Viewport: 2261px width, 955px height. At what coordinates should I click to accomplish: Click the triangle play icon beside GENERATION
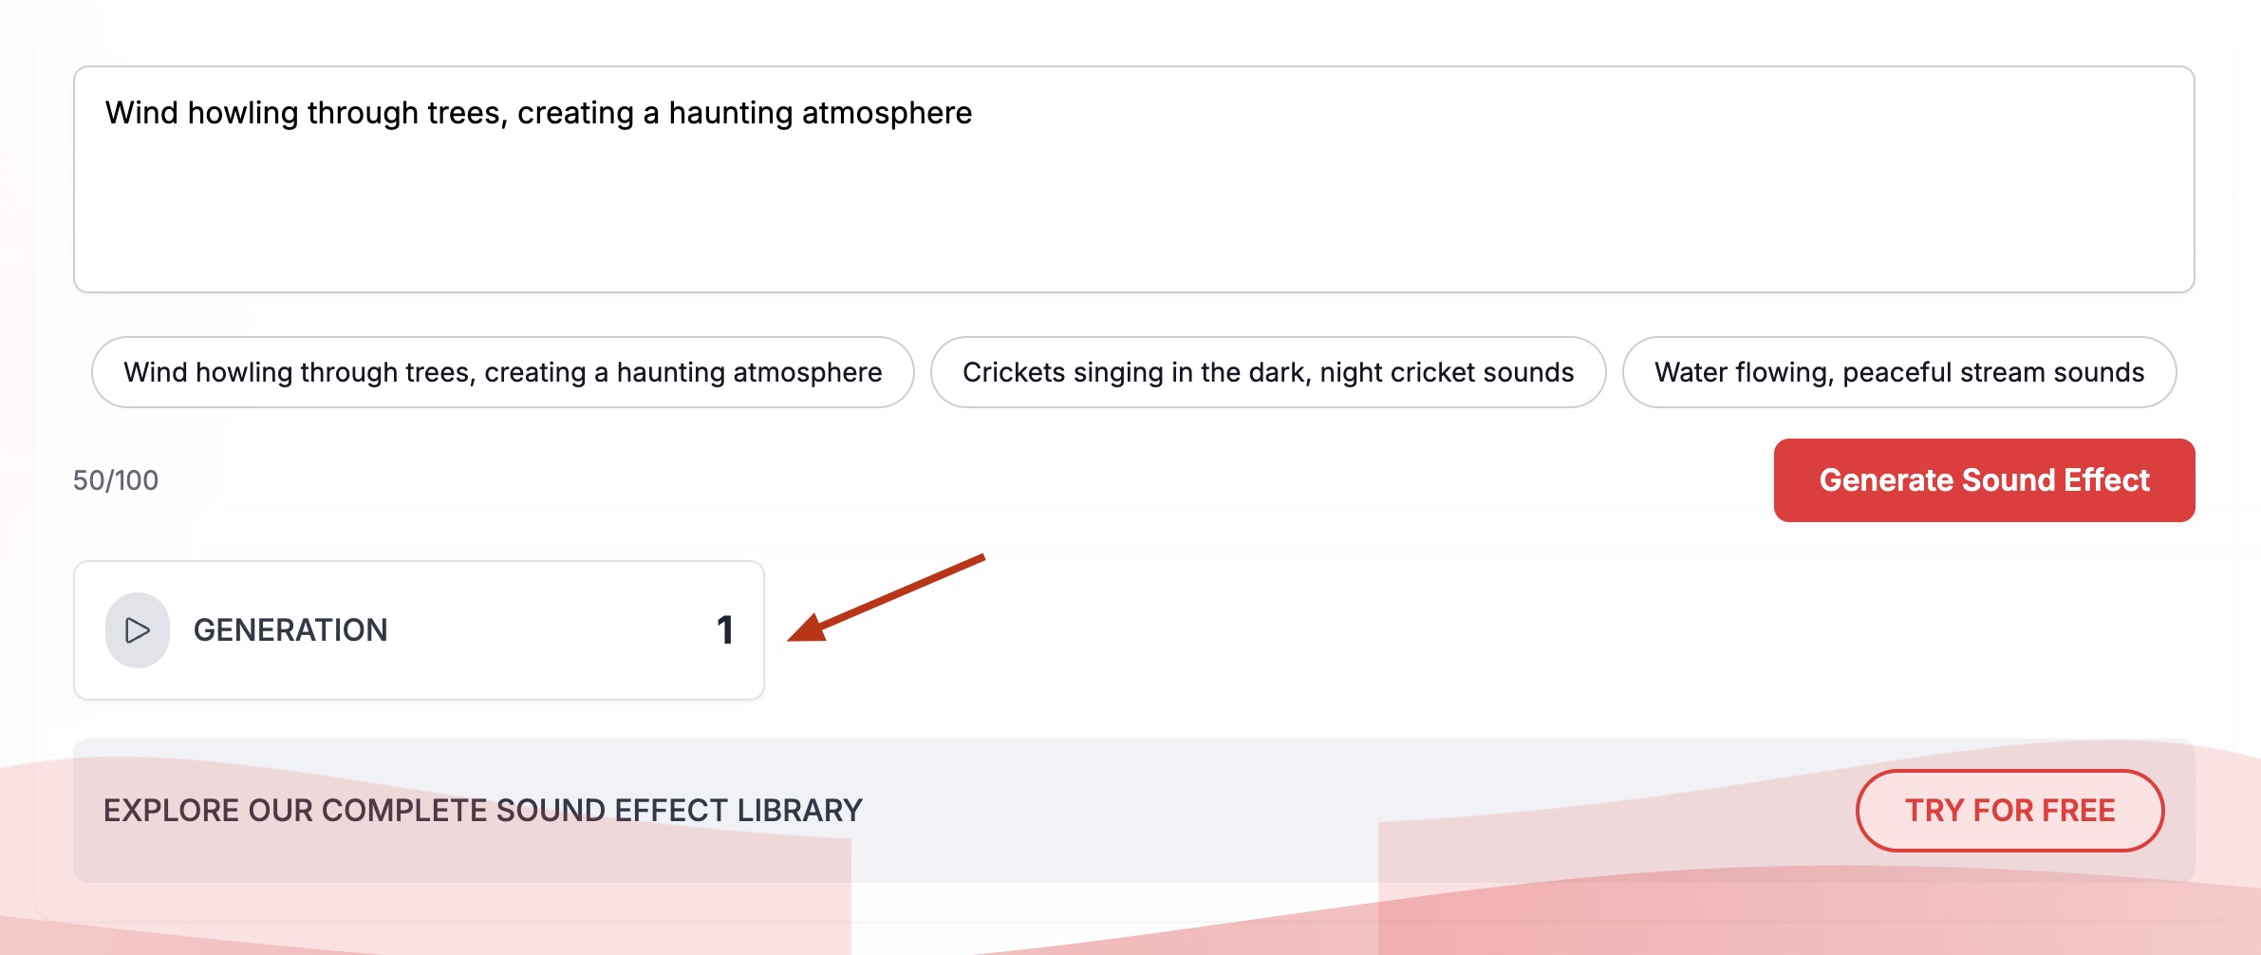[x=138, y=630]
